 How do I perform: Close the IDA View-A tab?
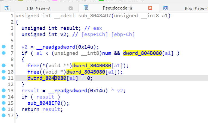point(71,8)
